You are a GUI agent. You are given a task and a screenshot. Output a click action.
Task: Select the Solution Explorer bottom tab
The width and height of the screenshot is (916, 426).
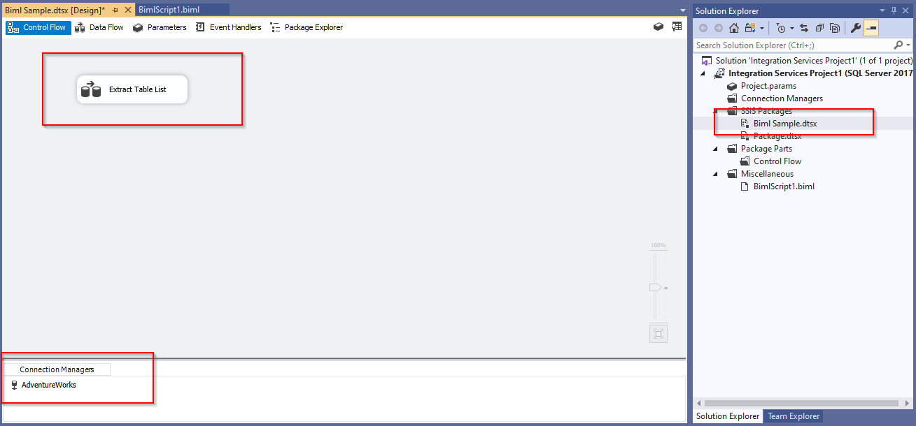(x=727, y=416)
